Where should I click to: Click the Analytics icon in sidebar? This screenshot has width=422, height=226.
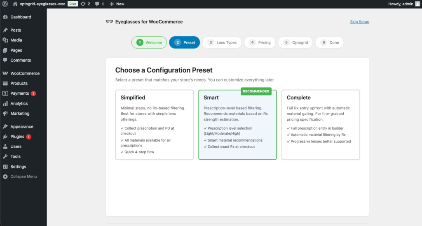pos(5,104)
